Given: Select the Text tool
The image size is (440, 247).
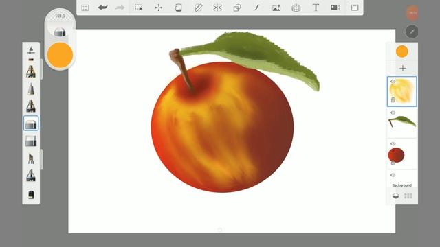Looking at the screenshot, I should click(x=316, y=8).
